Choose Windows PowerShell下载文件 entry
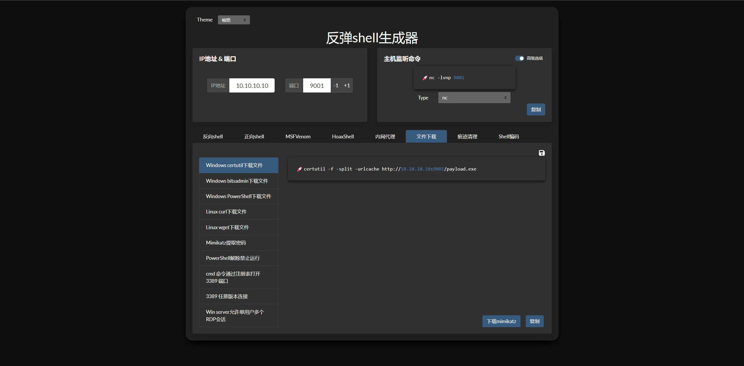Screen dimensions: 744x366 click(x=238, y=196)
